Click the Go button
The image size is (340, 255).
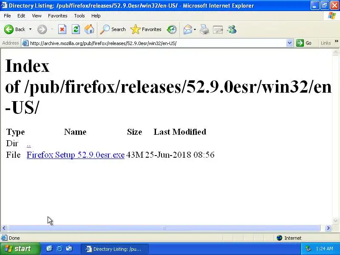(304, 43)
